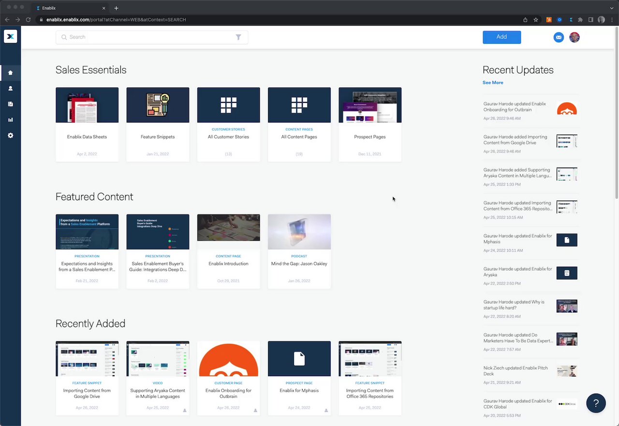Open the Chrome three-dot menu
Image resolution: width=619 pixels, height=426 pixels.
click(x=611, y=20)
